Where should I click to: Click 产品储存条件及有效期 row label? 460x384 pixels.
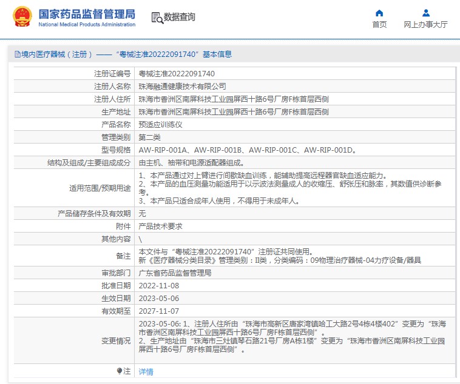click(94, 214)
